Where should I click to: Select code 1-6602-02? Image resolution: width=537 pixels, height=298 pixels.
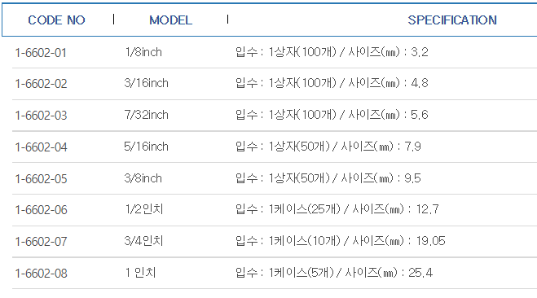[x=41, y=84]
